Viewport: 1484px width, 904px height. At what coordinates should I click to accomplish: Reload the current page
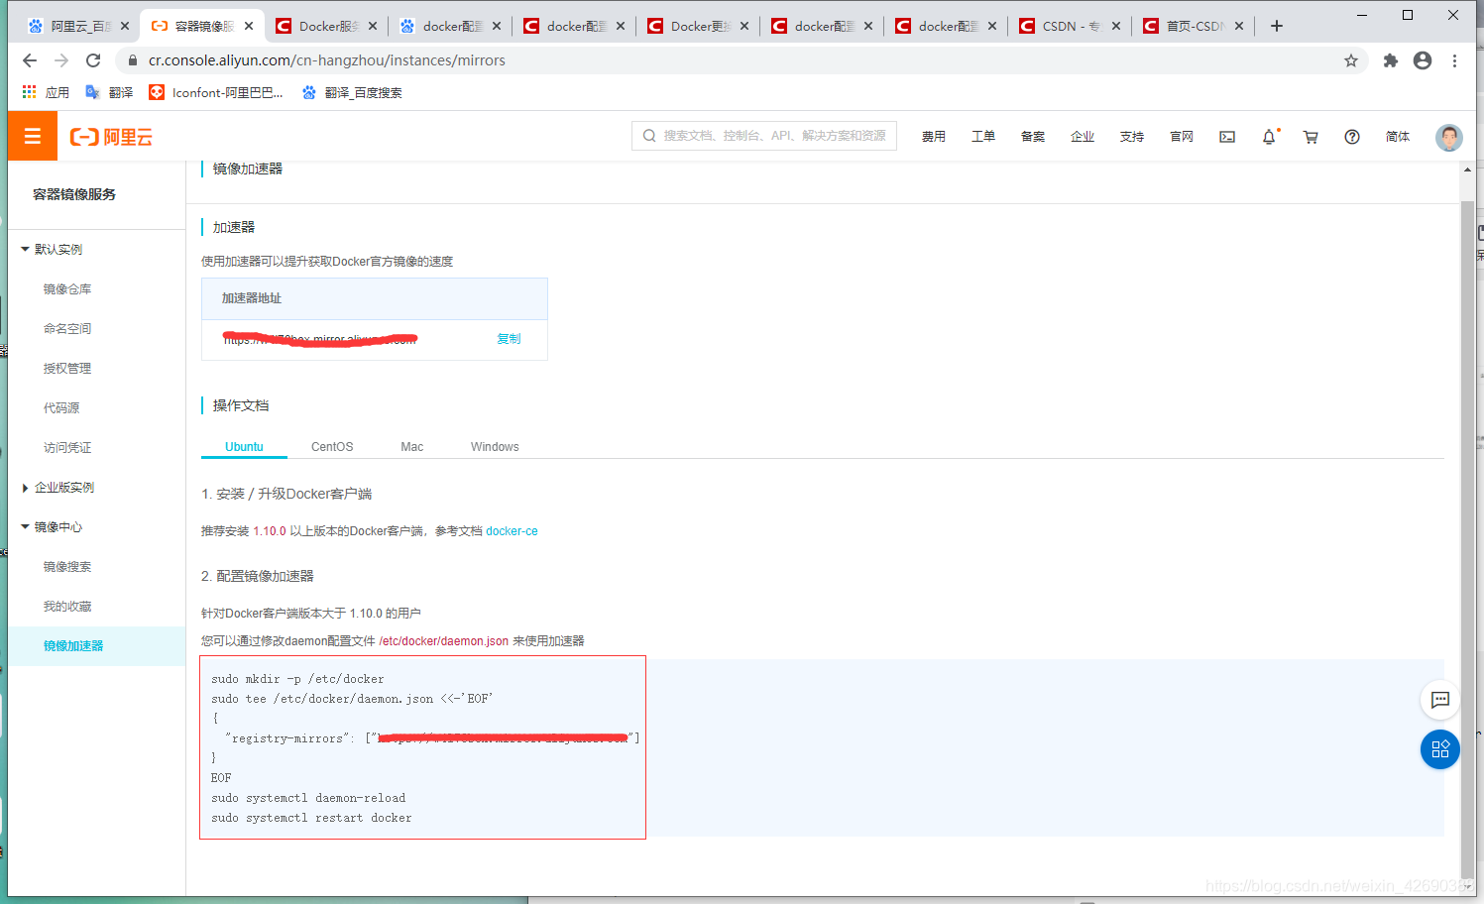(x=93, y=60)
